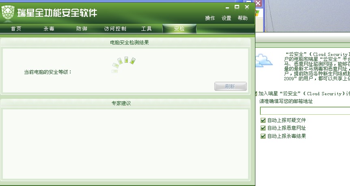
Task: Click the Rising lion shield logo
Action: pos(8,13)
